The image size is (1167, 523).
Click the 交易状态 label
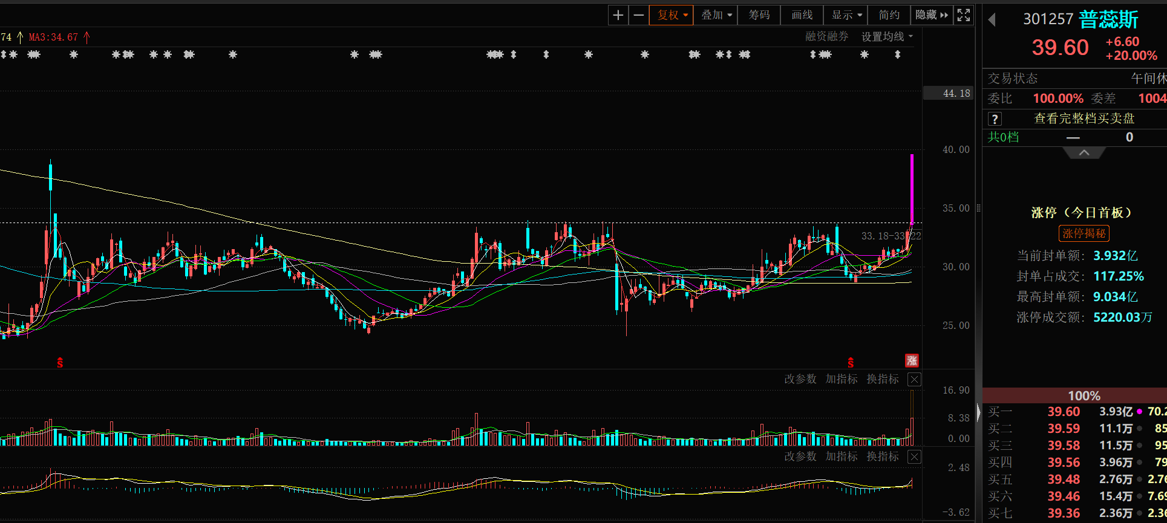click(x=1013, y=79)
